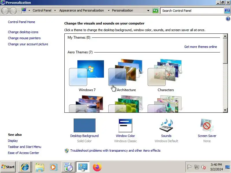231x173 pixels.
Task: Click the network tray icon
Action: coord(197,167)
